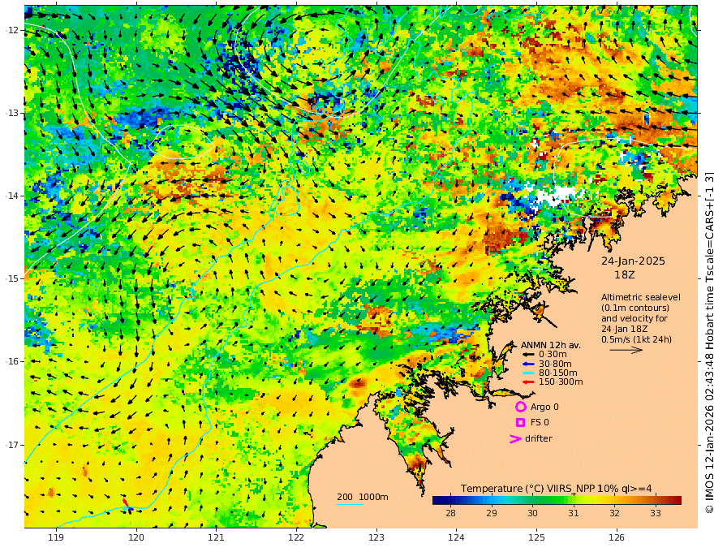
Task: Click the '24-Jan-2025' date label
Action: pyautogui.click(x=633, y=261)
